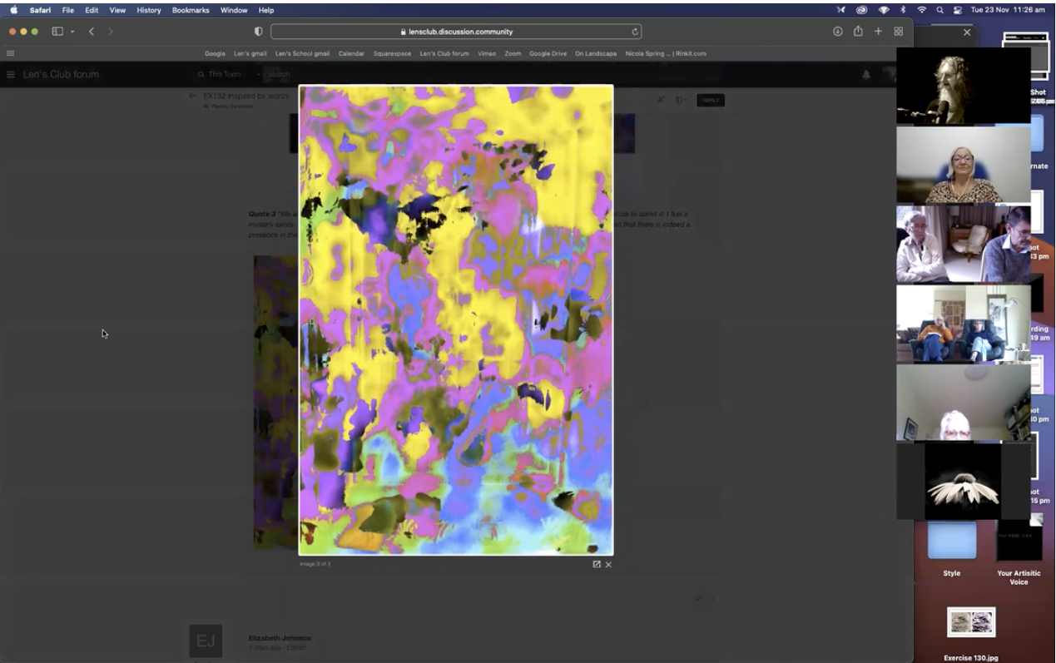1056x663 pixels.
Task: Expand the sidebar dropdown arrow in Safari toolbar
Action: (x=72, y=32)
